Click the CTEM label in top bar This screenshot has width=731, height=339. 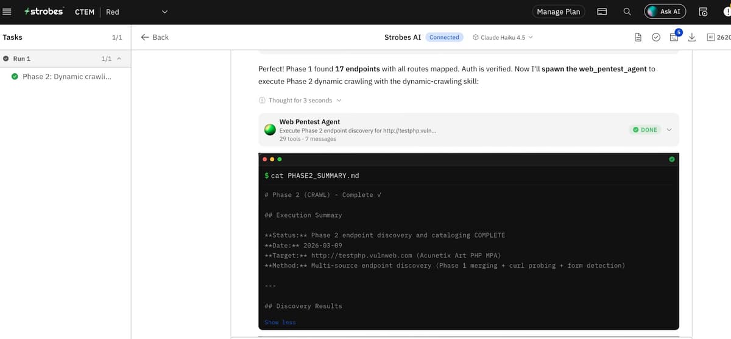click(84, 12)
